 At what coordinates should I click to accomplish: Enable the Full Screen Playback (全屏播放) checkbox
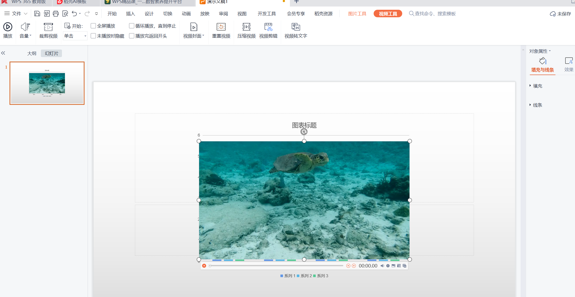[93, 26]
